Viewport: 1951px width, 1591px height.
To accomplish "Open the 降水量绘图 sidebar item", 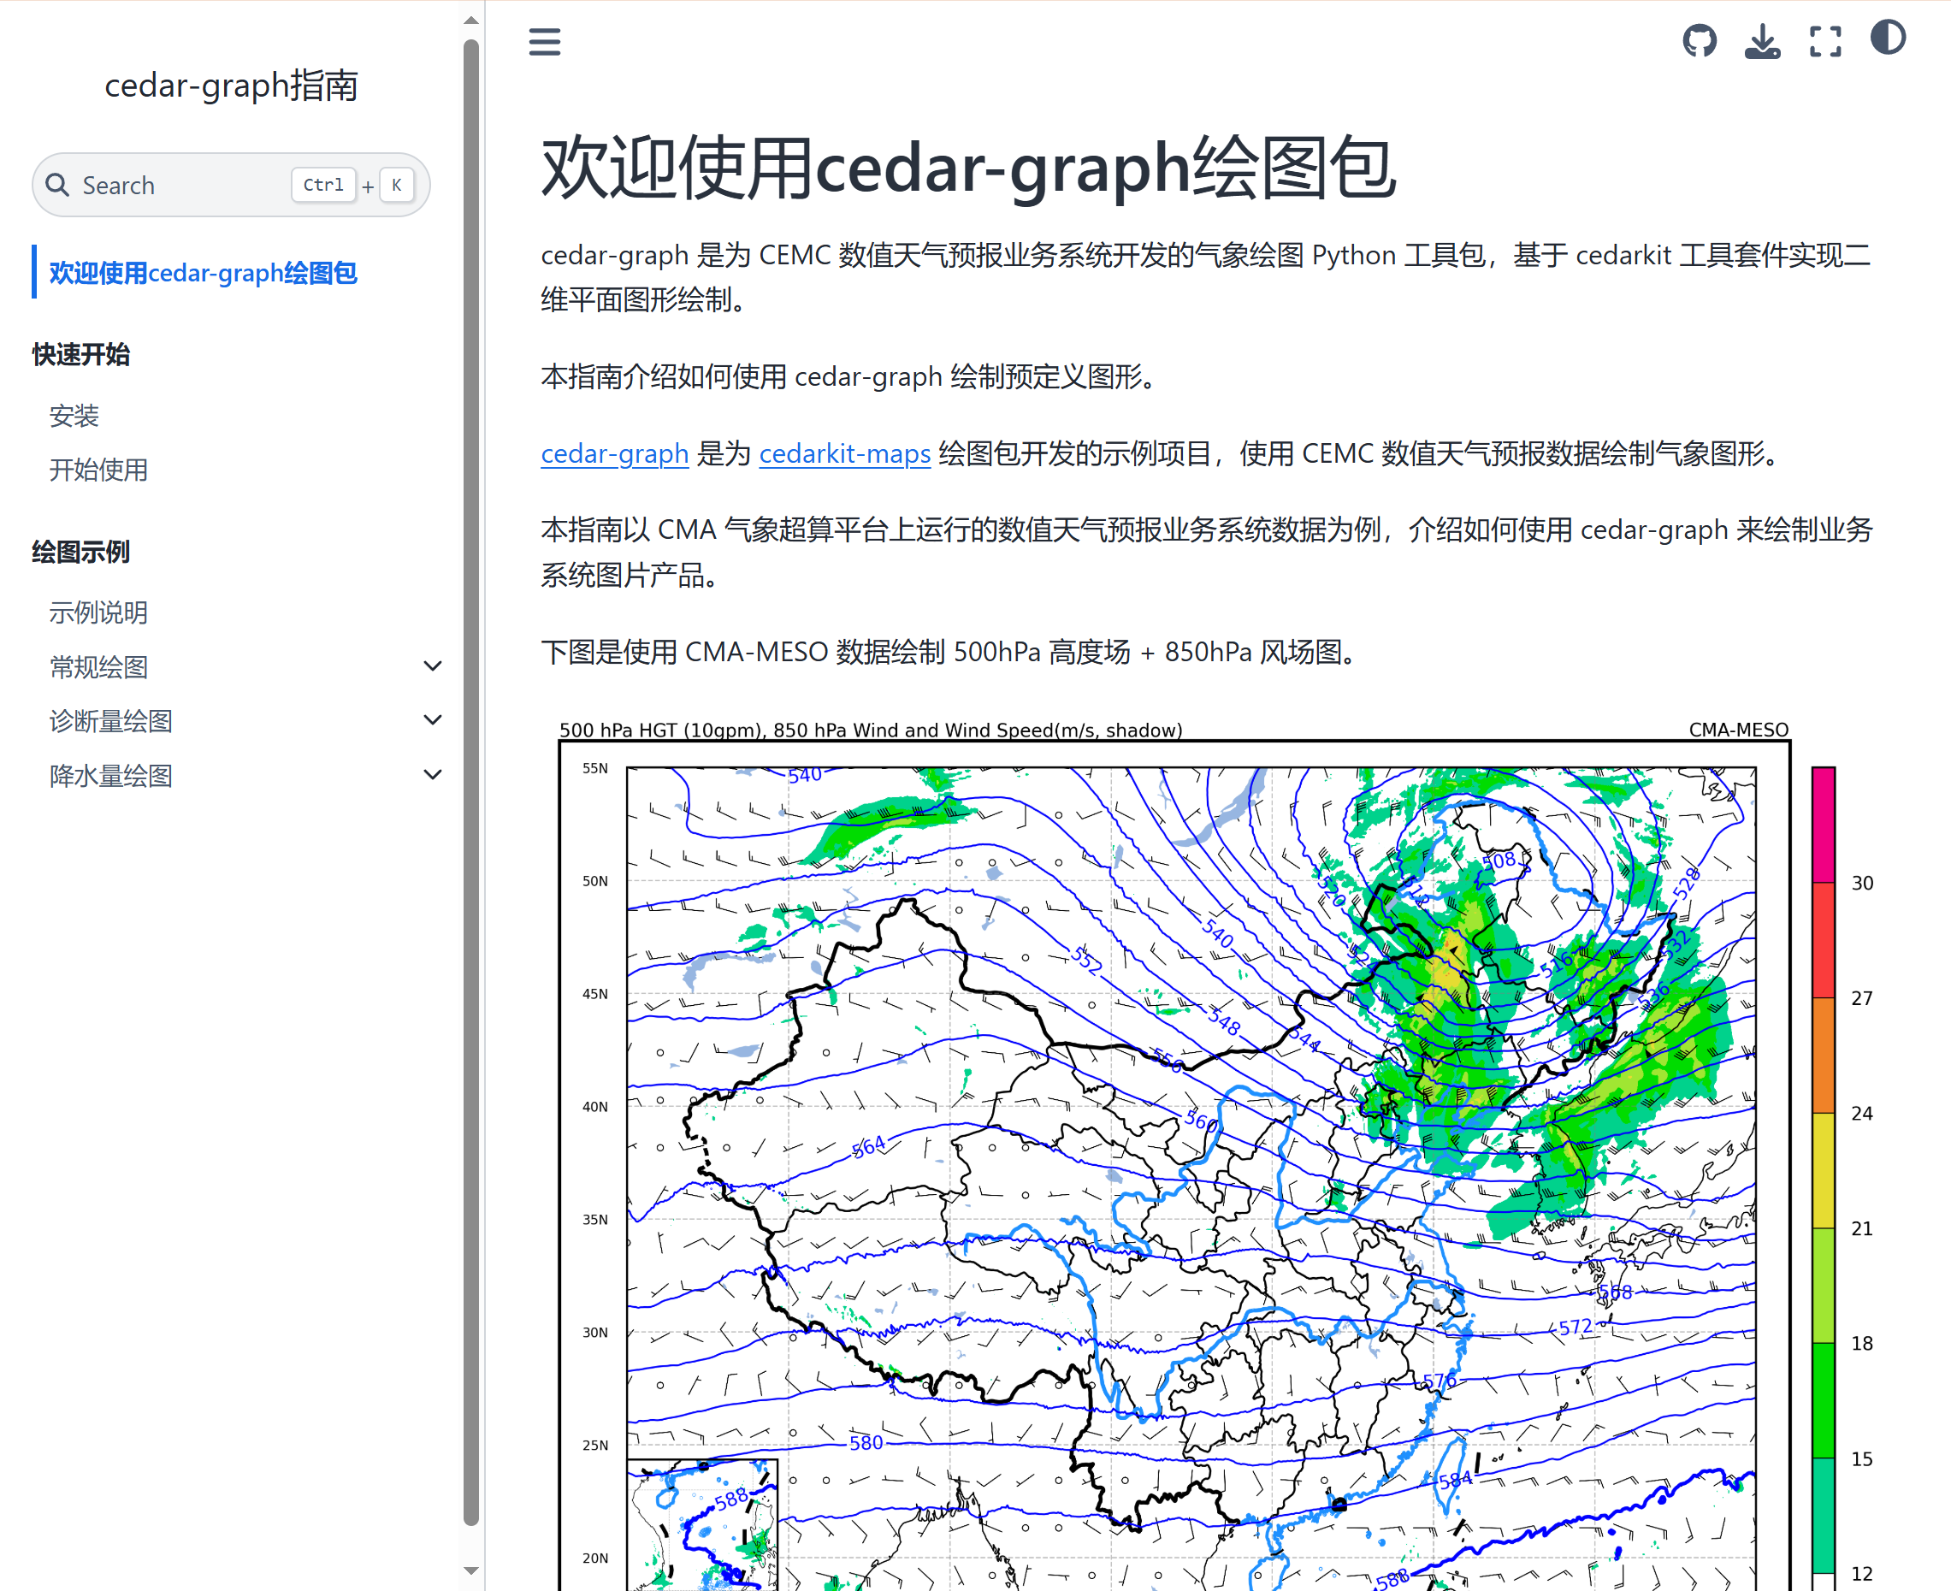I will [x=111, y=775].
